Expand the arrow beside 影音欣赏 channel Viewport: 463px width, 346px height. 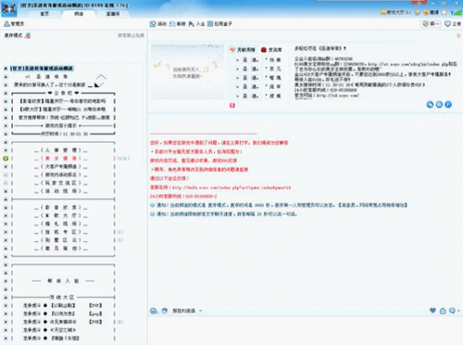(x=6, y=208)
